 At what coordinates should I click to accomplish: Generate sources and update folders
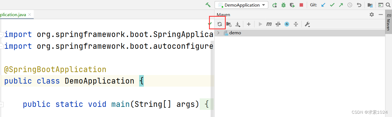pos(229,24)
